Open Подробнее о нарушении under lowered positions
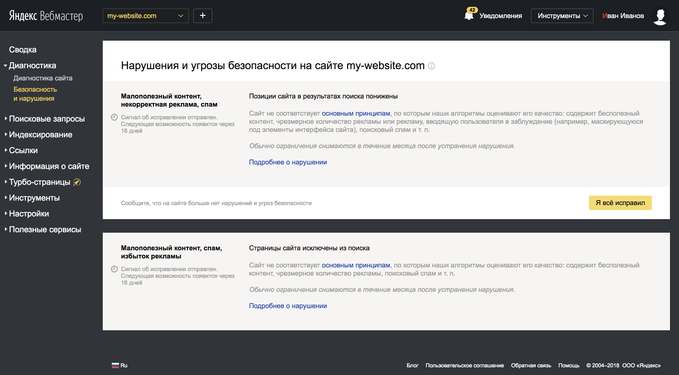Screen dimensions: 679x375 pos(288,162)
